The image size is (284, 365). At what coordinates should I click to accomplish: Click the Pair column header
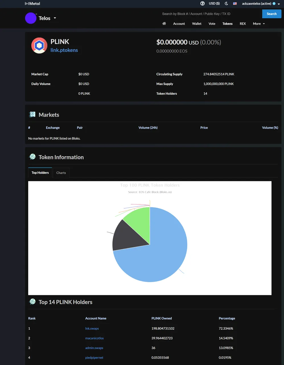point(80,128)
